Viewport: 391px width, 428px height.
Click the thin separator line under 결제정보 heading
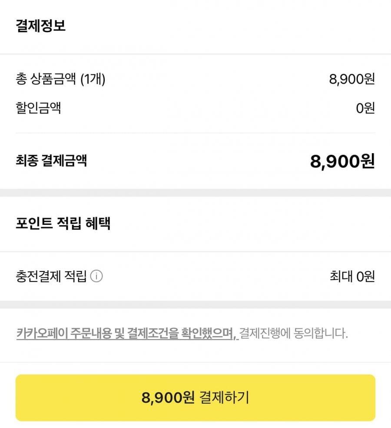(195, 54)
